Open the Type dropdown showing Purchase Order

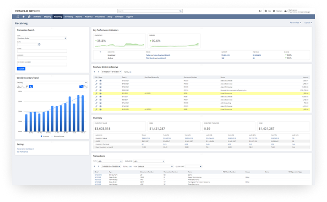pos(42,39)
